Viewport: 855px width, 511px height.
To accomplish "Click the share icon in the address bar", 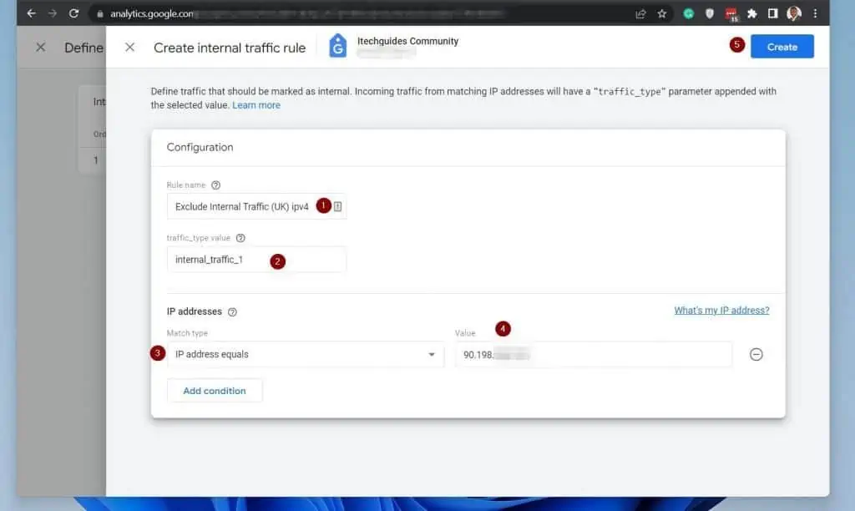I will (x=640, y=13).
